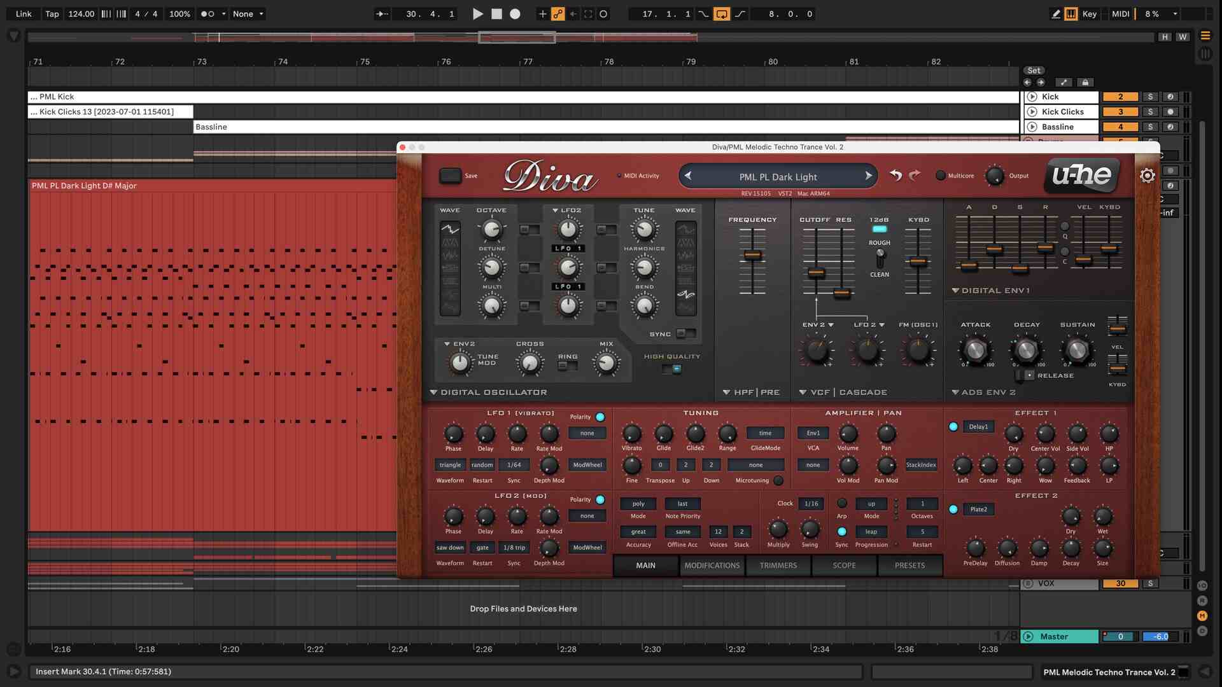Stop playback with the Stop button
This screenshot has width=1222, height=687.
pos(496,13)
